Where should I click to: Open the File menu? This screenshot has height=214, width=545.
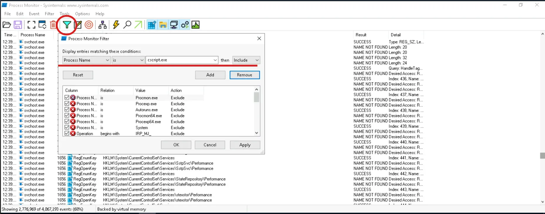8,14
